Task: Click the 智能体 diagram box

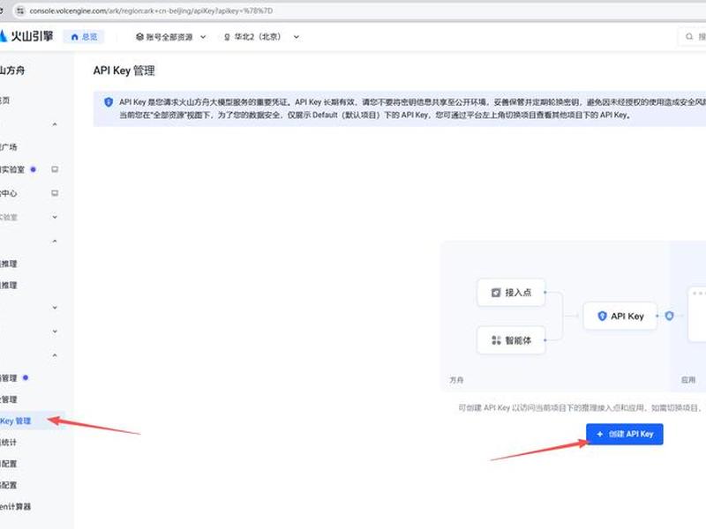Action: pos(511,340)
